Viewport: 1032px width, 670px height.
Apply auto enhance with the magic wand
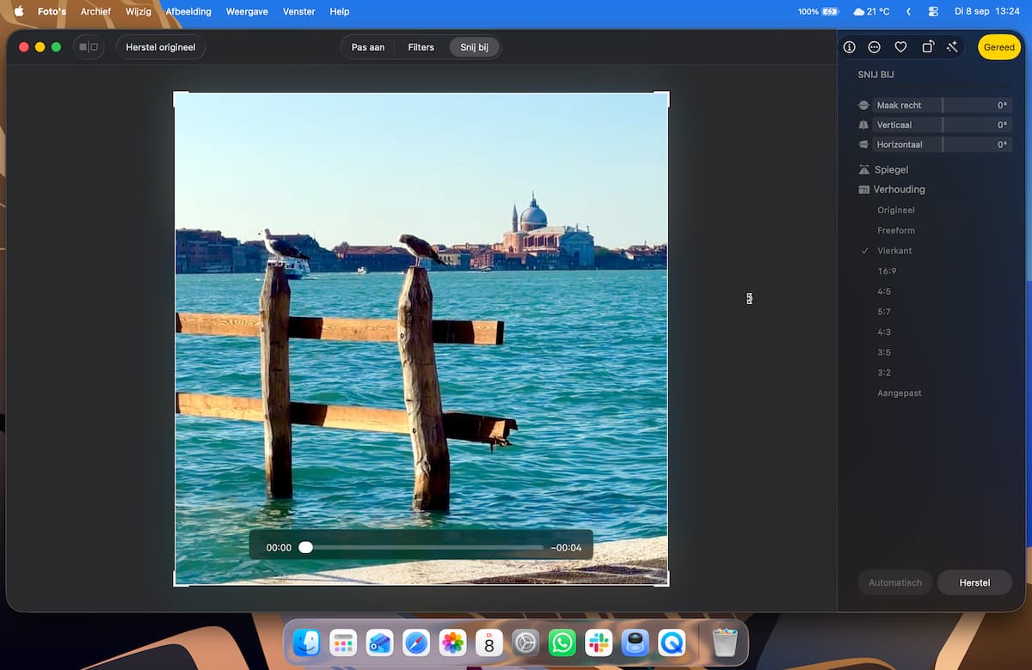953,47
